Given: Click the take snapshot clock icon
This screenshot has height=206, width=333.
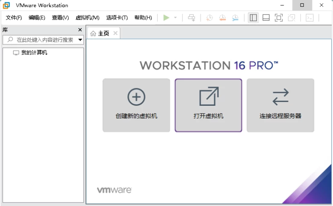Looking at the screenshot, I should click(x=210, y=17).
